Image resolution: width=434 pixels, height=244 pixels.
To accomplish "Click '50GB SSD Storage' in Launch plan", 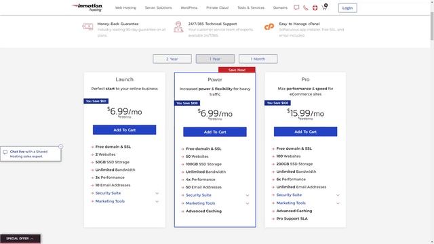I will 113,162.
